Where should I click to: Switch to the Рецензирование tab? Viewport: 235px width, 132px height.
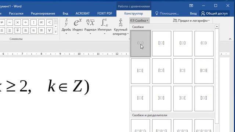pos(43,14)
